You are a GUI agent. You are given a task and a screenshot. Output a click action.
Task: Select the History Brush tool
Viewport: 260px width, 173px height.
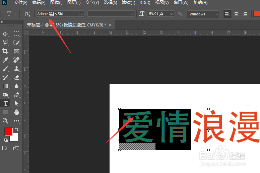(5, 77)
